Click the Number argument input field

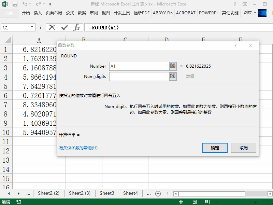(x=139, y=66)
